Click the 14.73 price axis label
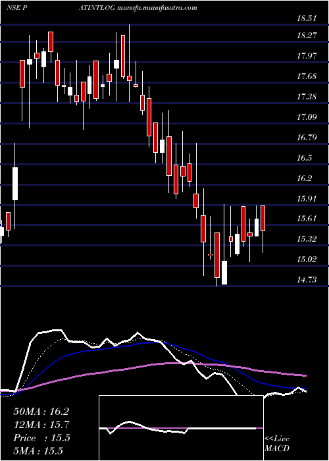This screenshot has height=461, width=329. pyautogui.click(x=307, y=280)
